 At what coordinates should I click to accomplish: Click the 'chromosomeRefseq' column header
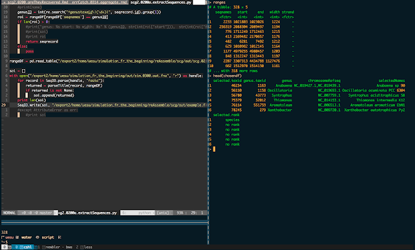(325, 81)
